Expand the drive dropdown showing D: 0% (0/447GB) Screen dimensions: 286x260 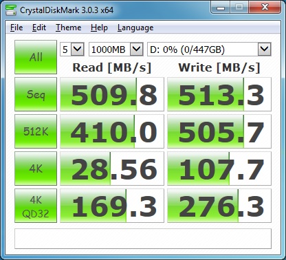click(x=265, y=49)
